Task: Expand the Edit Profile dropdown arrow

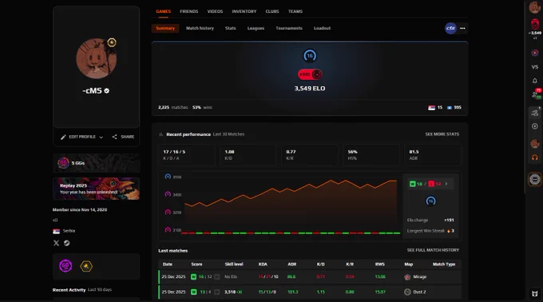Action: click(101, 137)
